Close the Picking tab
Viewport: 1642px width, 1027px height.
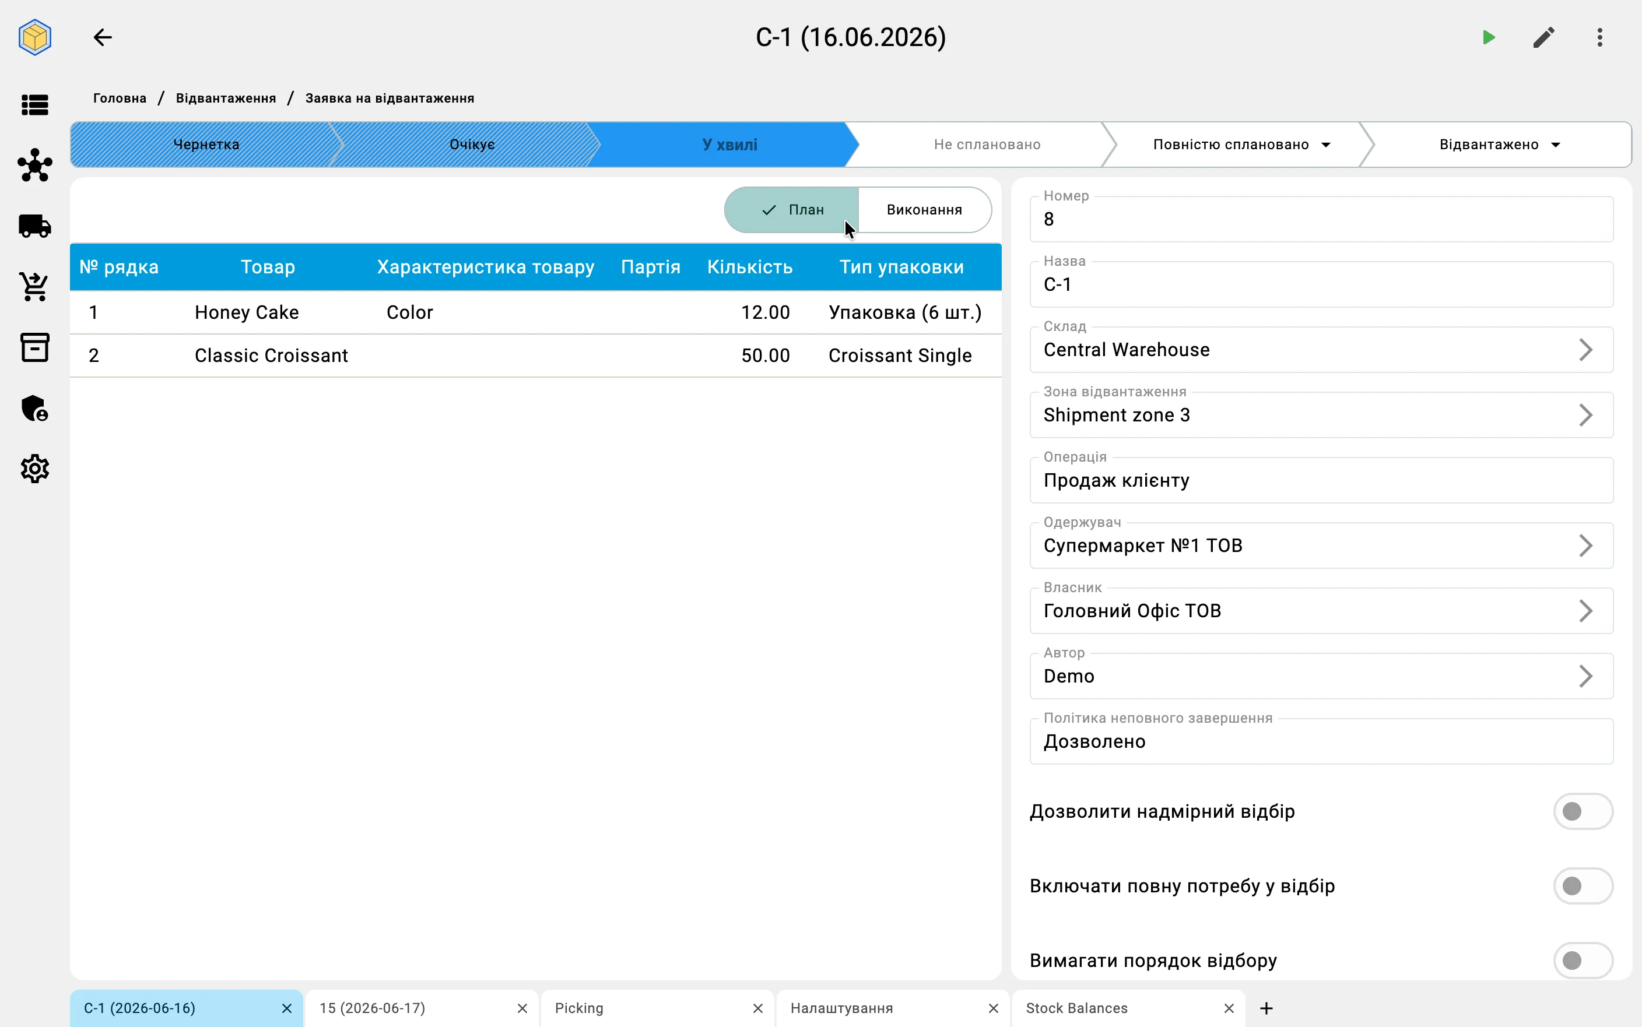click(757, 1008)
